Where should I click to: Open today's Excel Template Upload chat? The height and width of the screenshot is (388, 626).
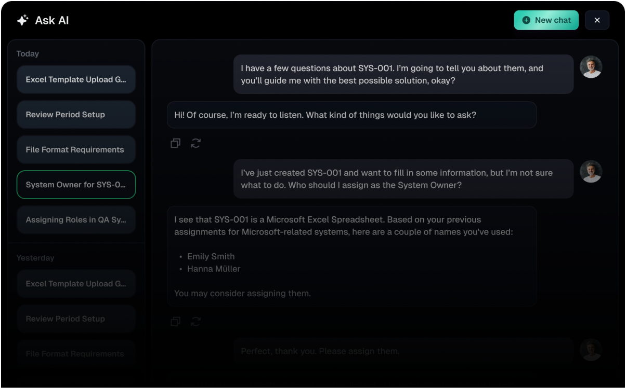point(76,79)
